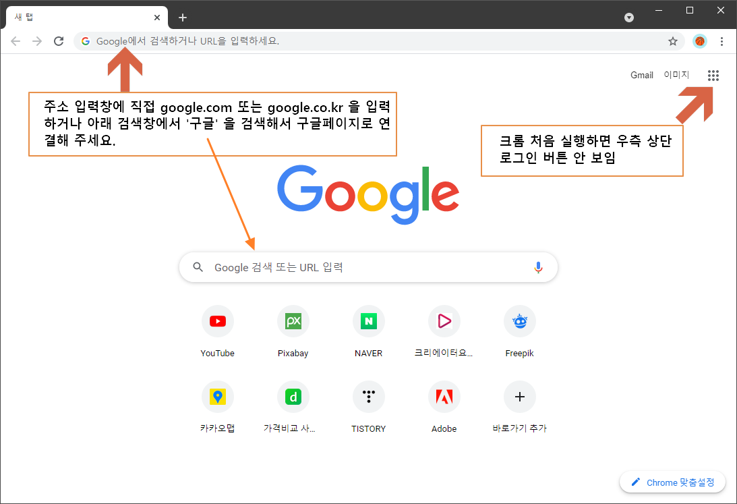Bookmark this tab with the star icon
The height and width of the screenshot is (504, 737).
[673, 41]
